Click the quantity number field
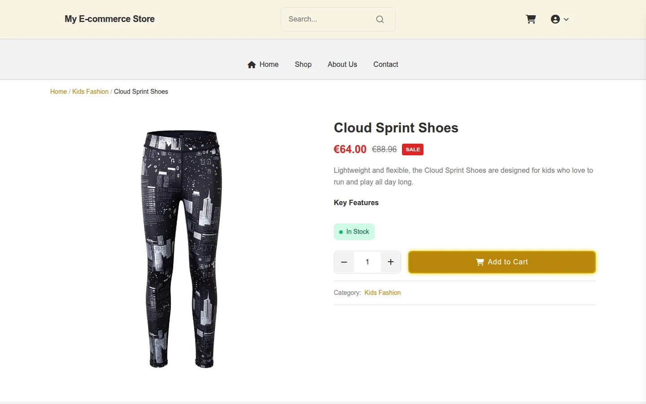 pos(367,262)
